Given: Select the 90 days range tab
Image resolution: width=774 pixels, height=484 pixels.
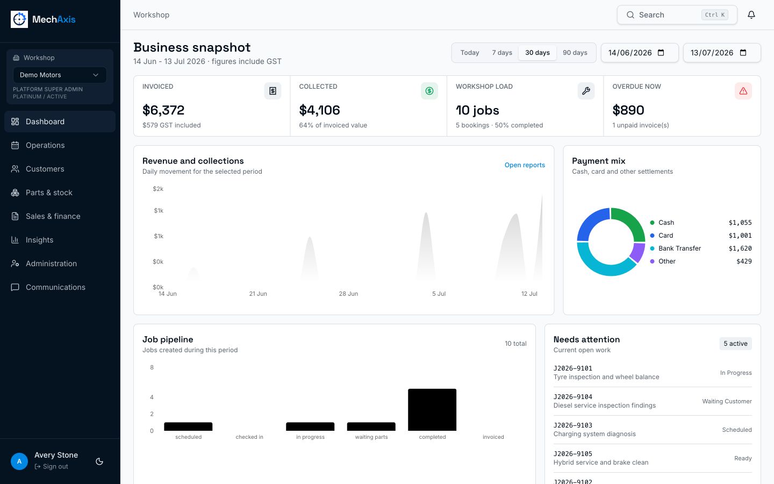Looking at the screenshot, I should (x=575, y=53).
